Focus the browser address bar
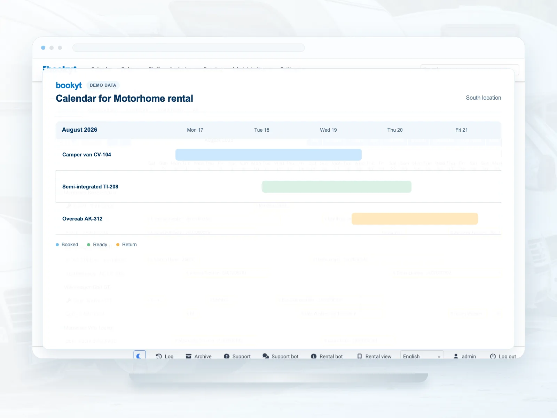This screenshot has width=557, height=418. (189, 48)
